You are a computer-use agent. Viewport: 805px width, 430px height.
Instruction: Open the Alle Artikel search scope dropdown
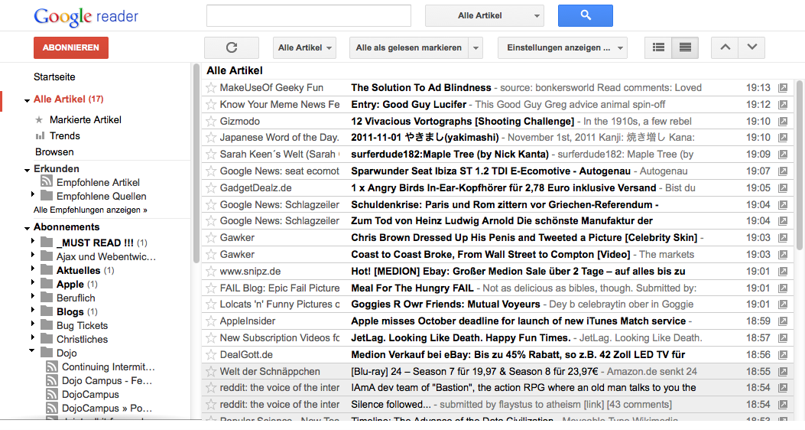click(x=484, y=15)
